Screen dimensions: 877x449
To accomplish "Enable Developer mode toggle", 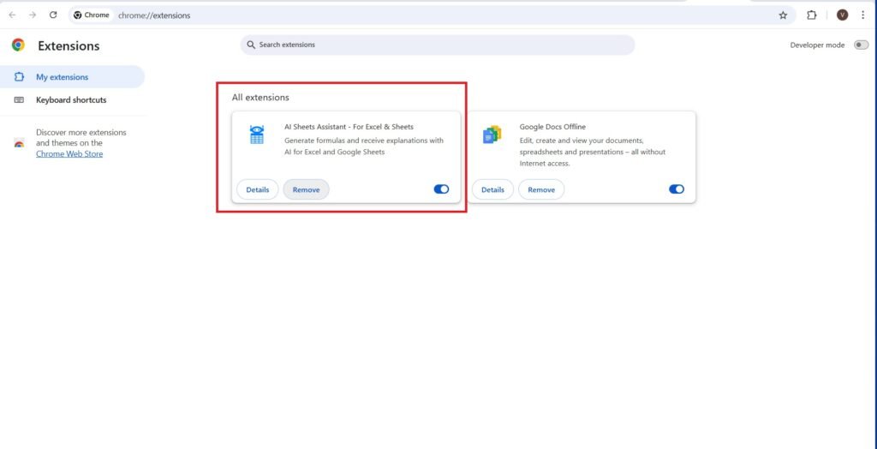I will click(861, 45).
